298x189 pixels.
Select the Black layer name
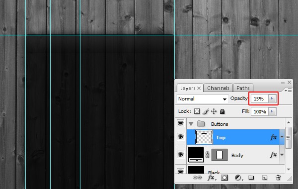214,172
